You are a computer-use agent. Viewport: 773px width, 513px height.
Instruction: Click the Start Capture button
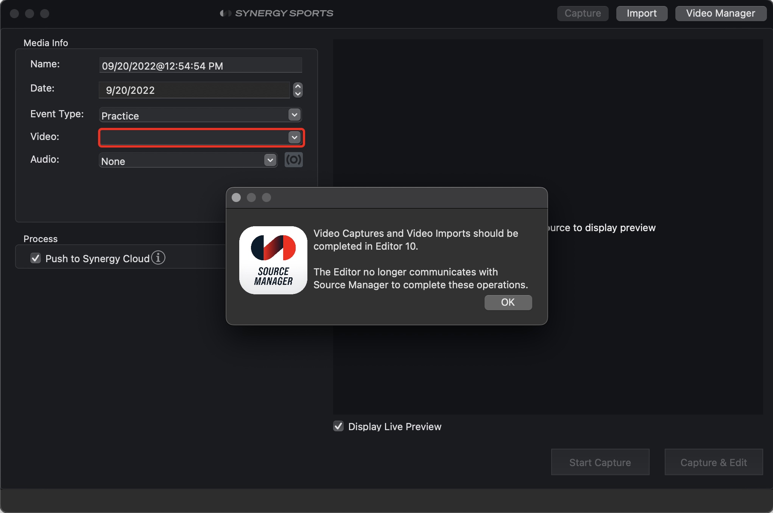(x=600, y=462)
